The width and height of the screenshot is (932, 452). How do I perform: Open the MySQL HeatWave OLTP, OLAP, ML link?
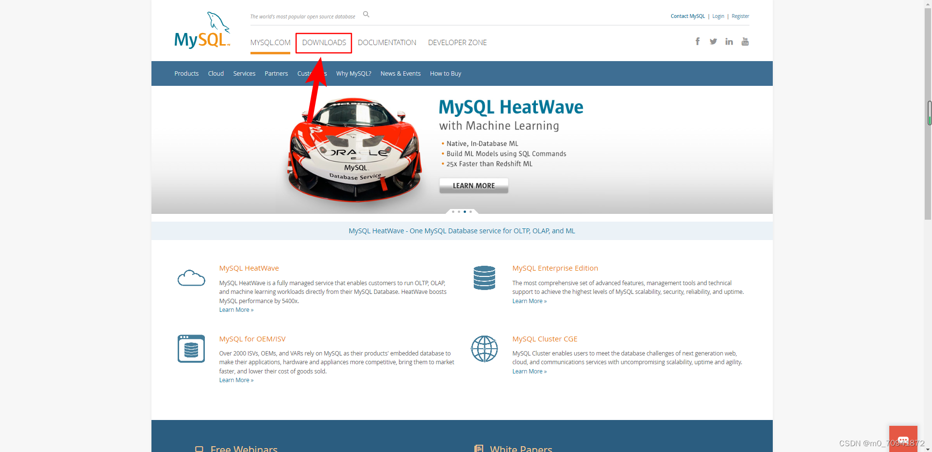point(462,231)
